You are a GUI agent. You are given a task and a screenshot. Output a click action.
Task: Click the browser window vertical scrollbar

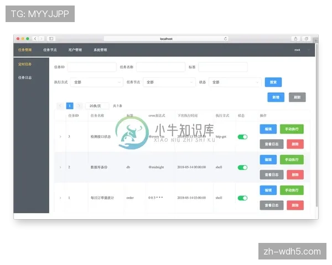coord(317,125)
